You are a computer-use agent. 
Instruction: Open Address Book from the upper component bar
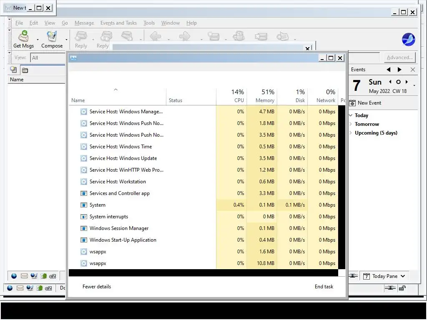tap(43, 276)
